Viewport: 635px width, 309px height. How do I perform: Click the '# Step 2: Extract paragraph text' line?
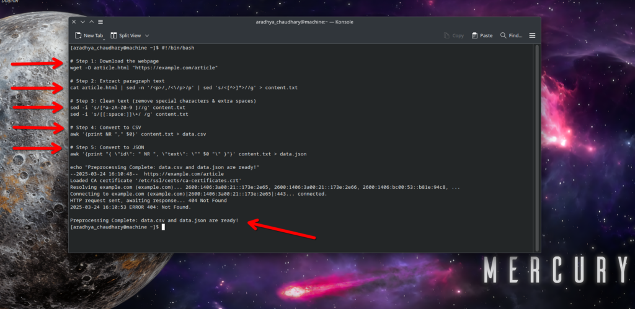pos(117,81)
